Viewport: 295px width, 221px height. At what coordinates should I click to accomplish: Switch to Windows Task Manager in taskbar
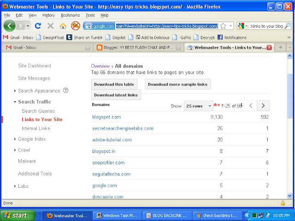click(117, 215)
